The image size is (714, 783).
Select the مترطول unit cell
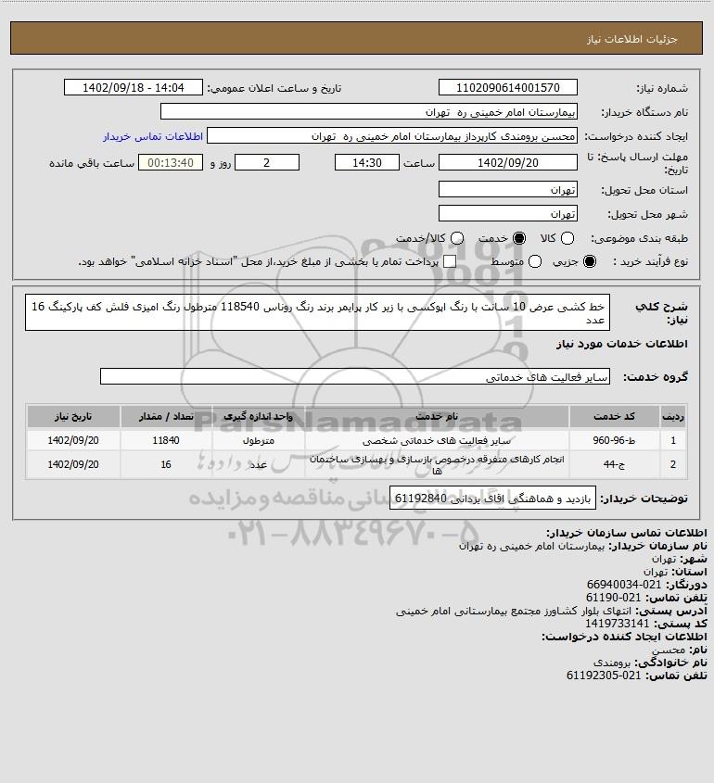(259, 440)
